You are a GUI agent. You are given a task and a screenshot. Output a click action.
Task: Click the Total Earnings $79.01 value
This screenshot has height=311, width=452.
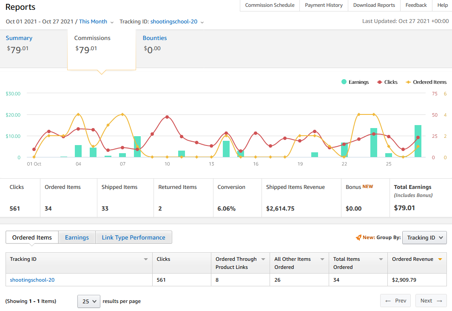click(x=404, y=208)
